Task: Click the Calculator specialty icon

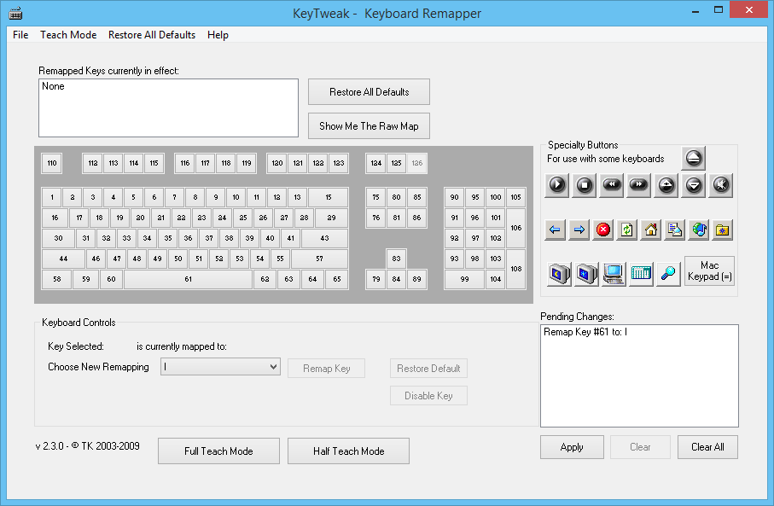Action: click(640, 273)
